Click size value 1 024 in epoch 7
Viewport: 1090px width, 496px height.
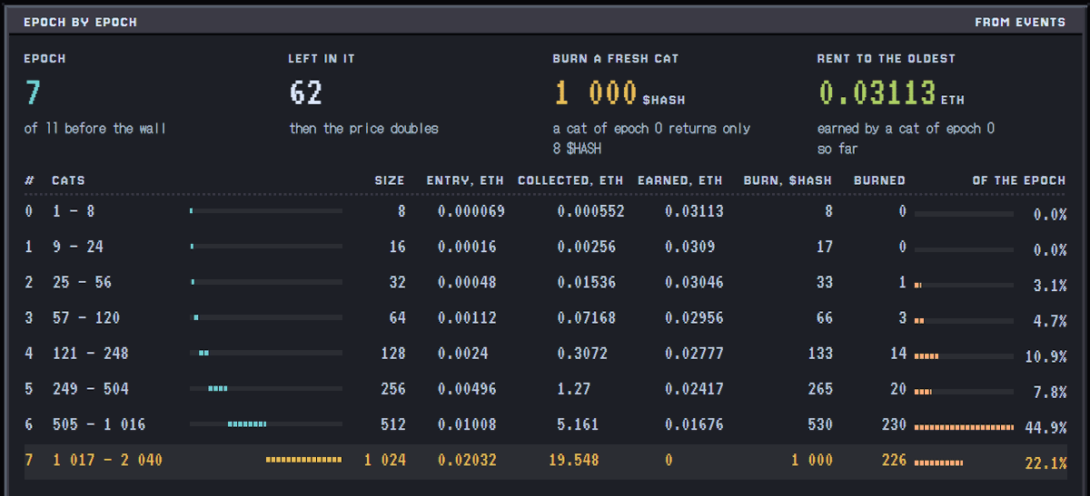(385, 461)
